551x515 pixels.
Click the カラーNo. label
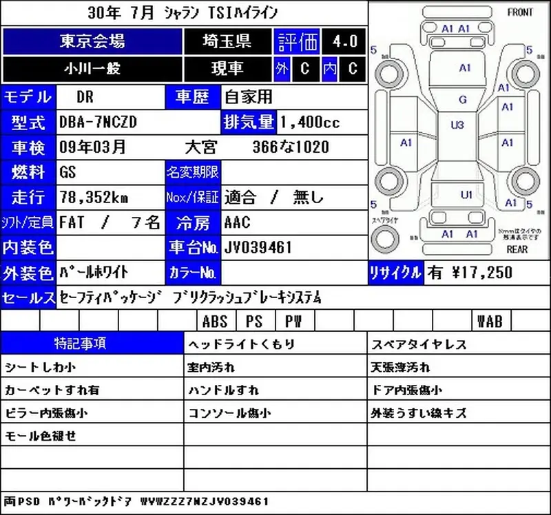(193, 273)
